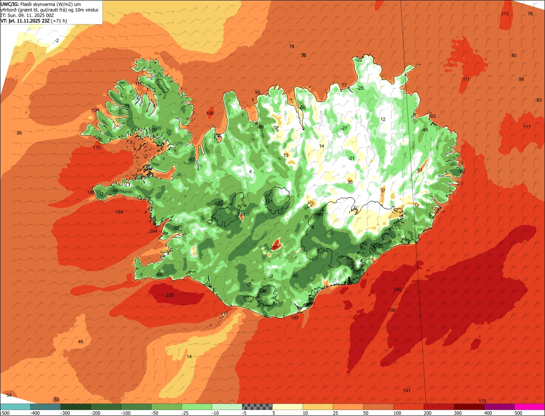Click the map value 26 at the left edge
The width and height of the screenshot is (545, 416).
tap(19, 133)
